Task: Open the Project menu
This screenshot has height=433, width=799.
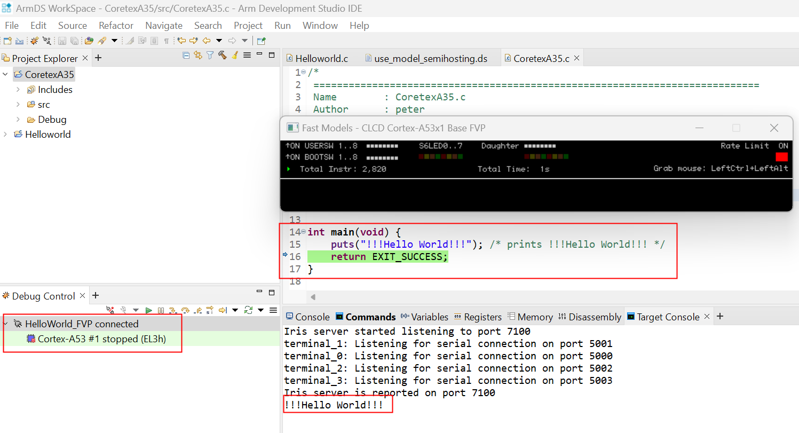Action: coord(248,26)
